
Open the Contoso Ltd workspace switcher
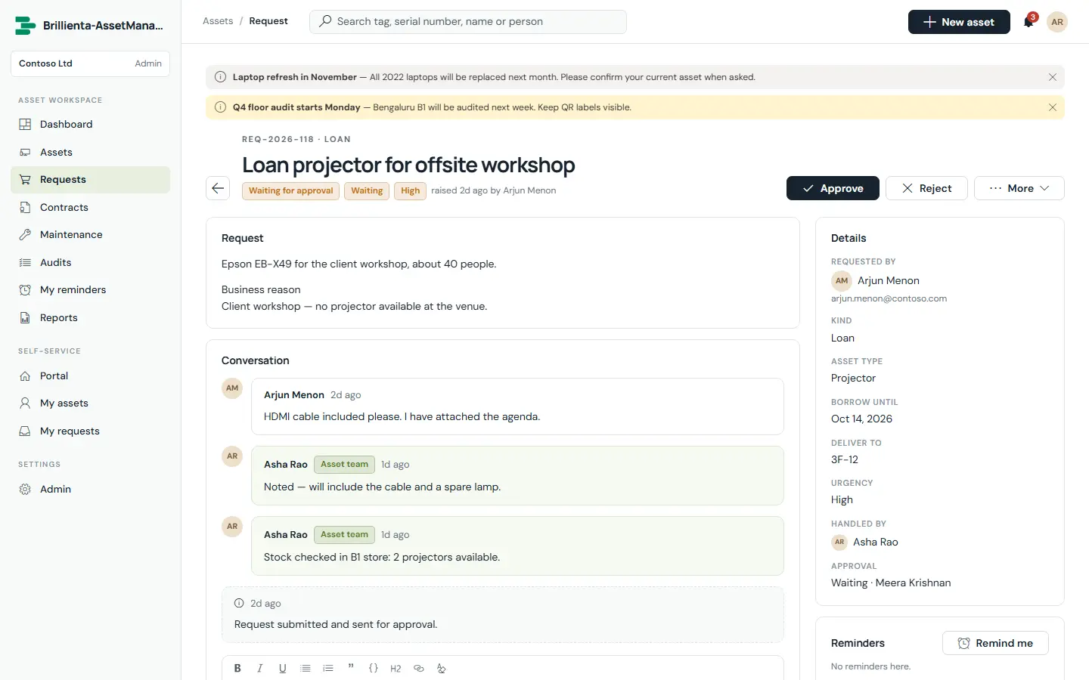point(91,63)
